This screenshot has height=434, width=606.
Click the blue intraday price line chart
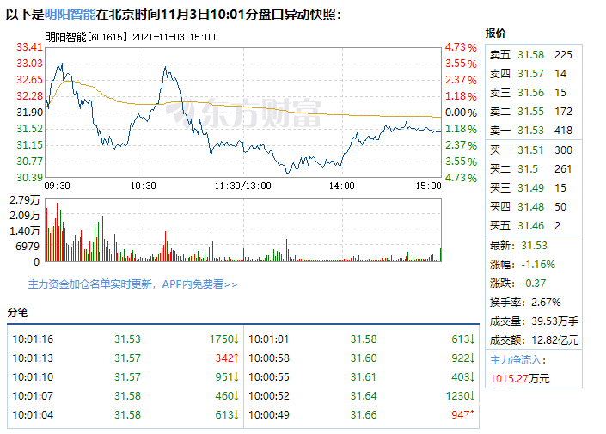(x=243, y=113)
